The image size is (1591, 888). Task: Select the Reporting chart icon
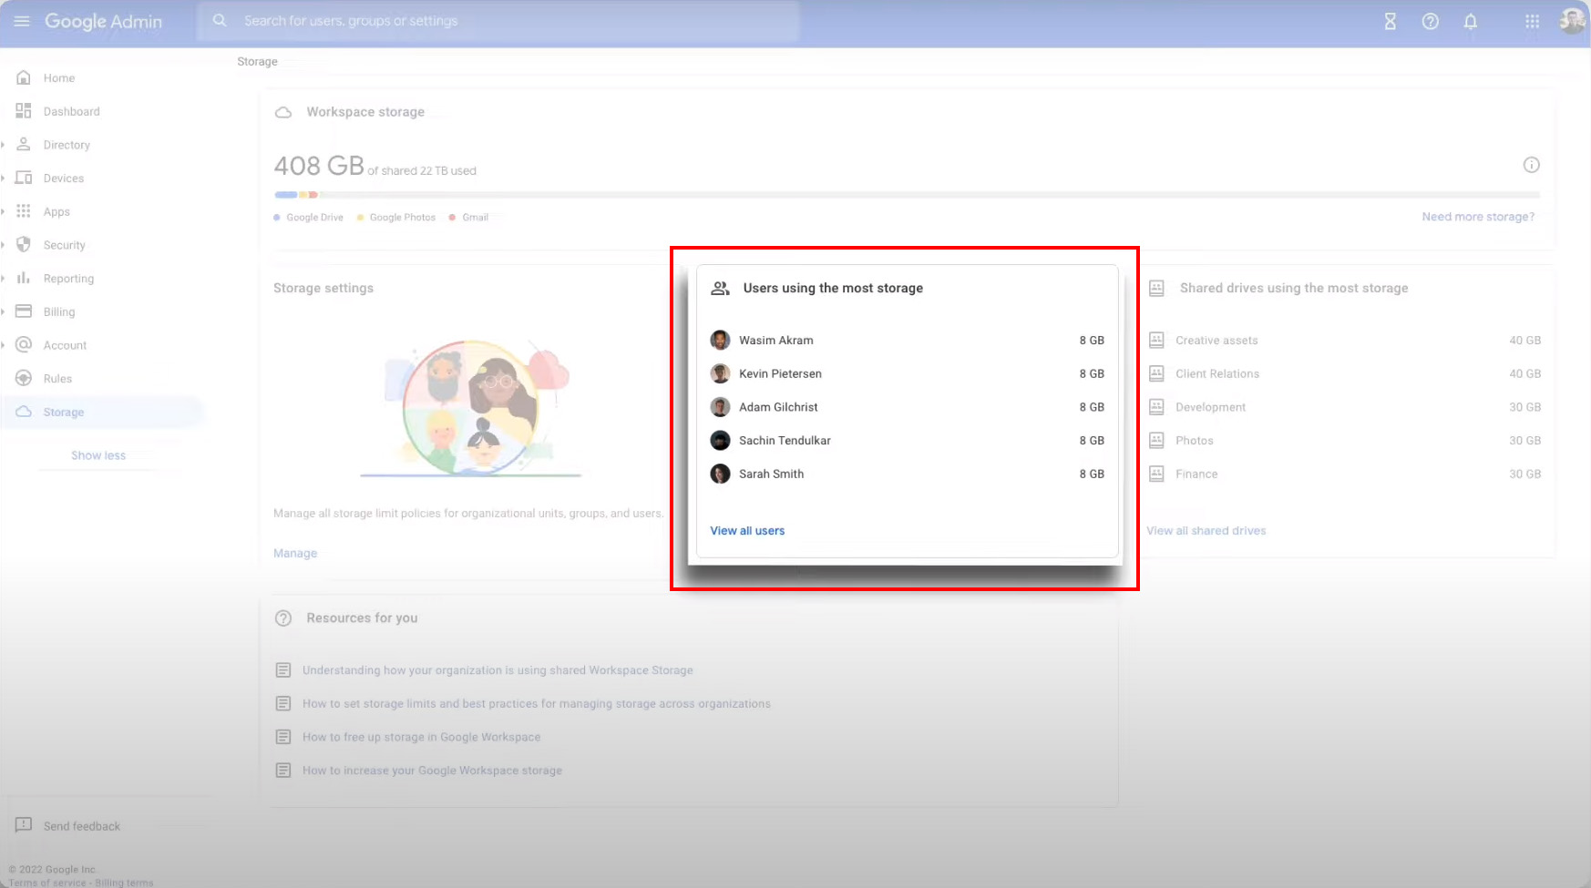click(24, 278)
